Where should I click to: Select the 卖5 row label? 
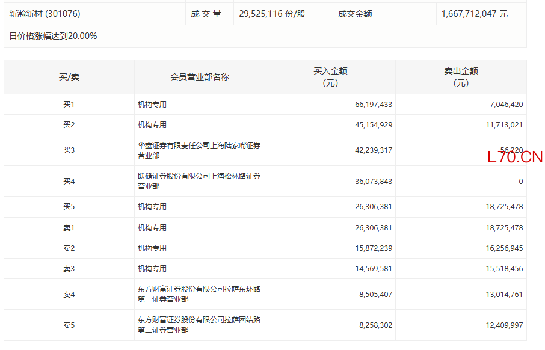click(x=69, y=325)
